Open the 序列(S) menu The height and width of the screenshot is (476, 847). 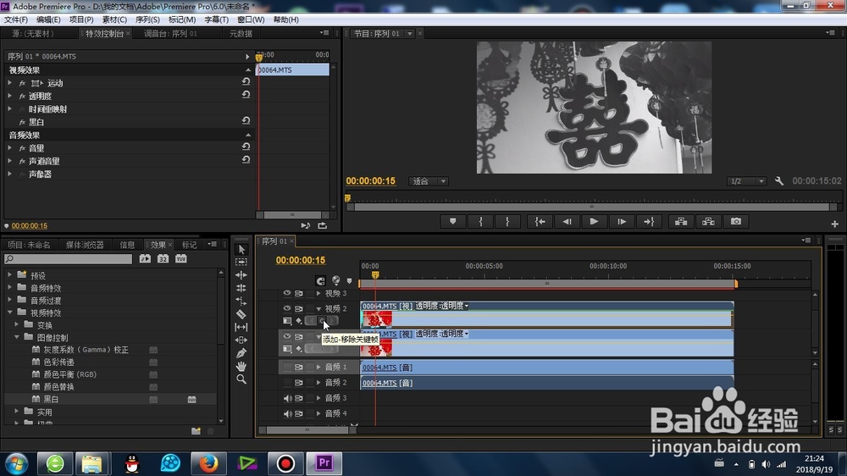pos(147,19)
